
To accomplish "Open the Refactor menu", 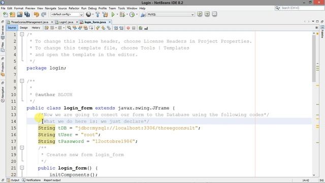I will click(x=74, y=8).
